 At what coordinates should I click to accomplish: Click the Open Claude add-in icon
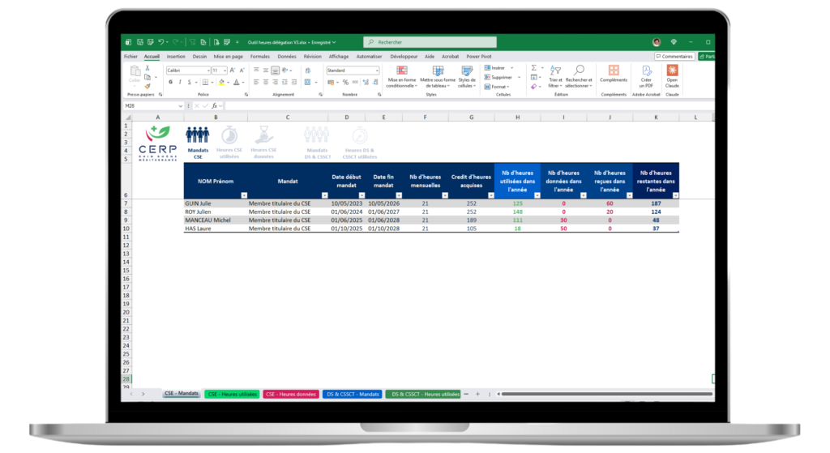pos(672,72)
